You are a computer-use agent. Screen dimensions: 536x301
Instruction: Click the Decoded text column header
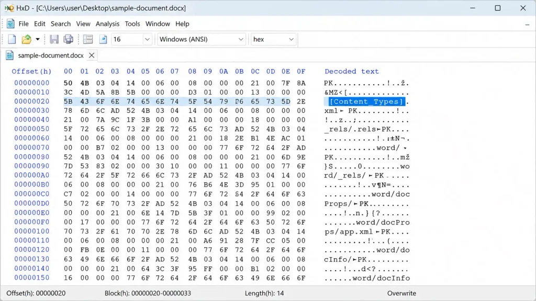pos(352,71)
